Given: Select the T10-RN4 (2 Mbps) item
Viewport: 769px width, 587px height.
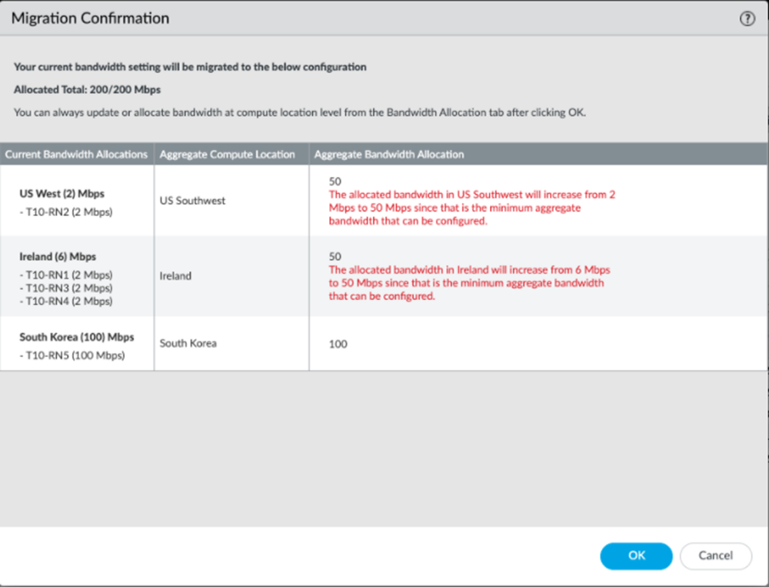Looking at the screenshot, I should tap(66, 302).
